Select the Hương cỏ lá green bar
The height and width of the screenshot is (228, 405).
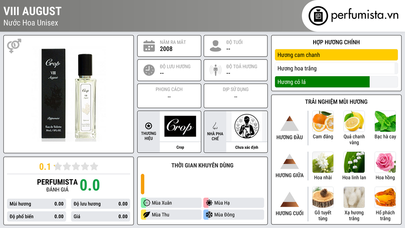(x=322, y=82)
